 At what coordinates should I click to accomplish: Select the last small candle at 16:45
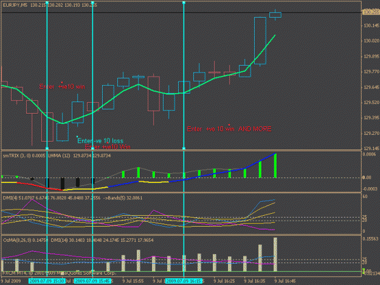275,15
